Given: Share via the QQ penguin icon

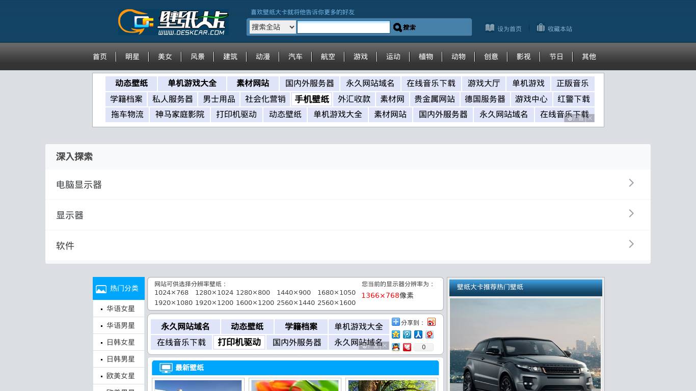Looking at the screenshot, I should [395, 347].
